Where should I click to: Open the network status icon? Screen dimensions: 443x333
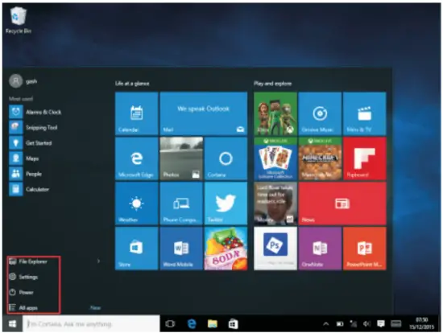coord(353,323)
